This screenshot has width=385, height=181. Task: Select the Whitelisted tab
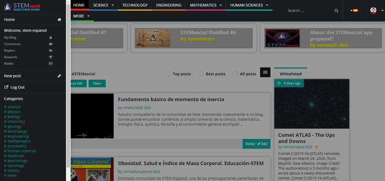click(290, 73)
